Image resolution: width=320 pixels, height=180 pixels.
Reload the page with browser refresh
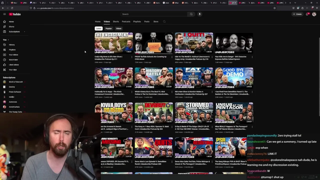[12, 8]
